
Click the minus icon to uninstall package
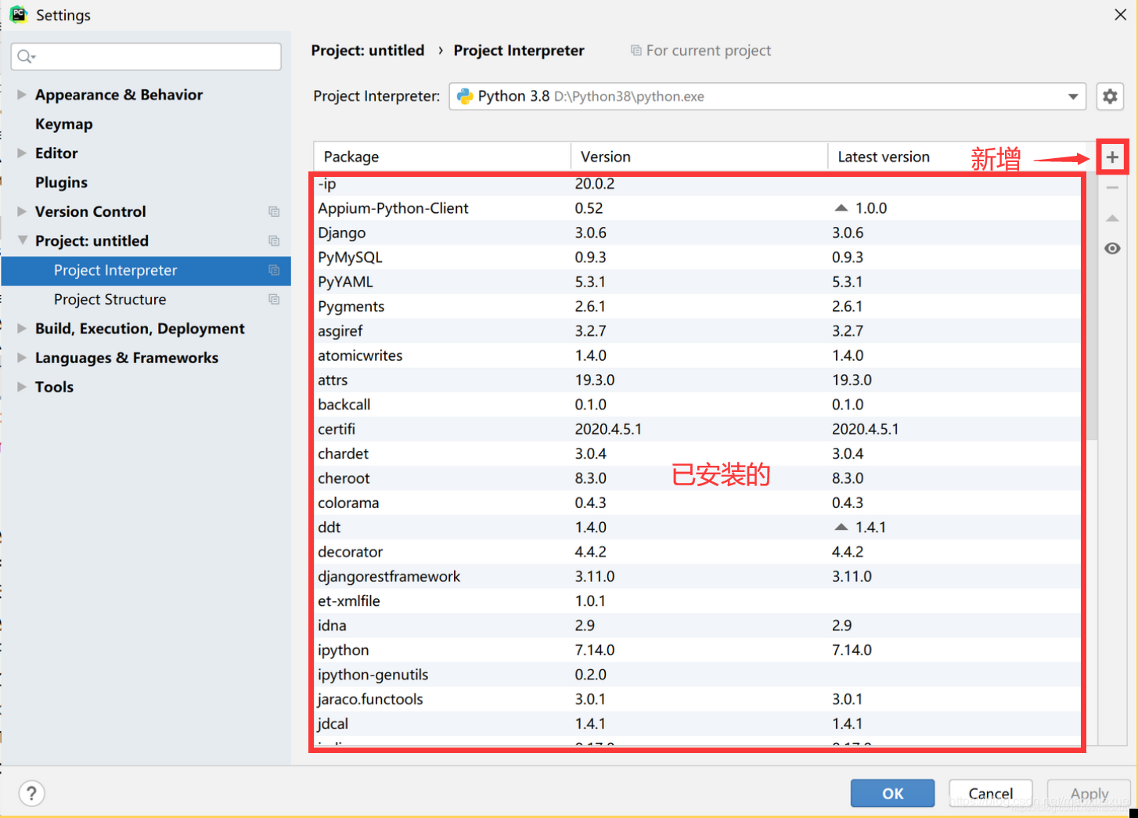(1112, 188)
